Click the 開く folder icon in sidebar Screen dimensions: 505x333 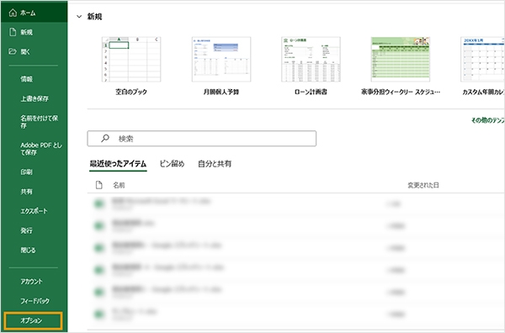13,51
